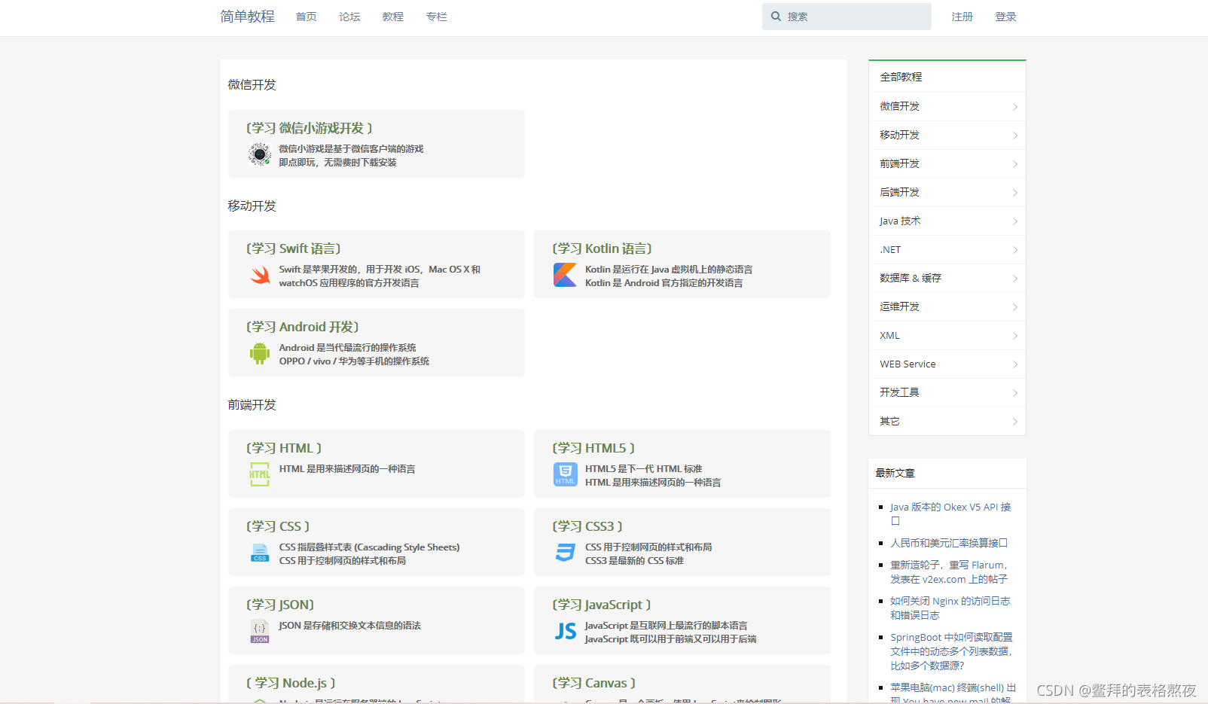Click the JS JavaScript logo icon

(x=566, y=631)
